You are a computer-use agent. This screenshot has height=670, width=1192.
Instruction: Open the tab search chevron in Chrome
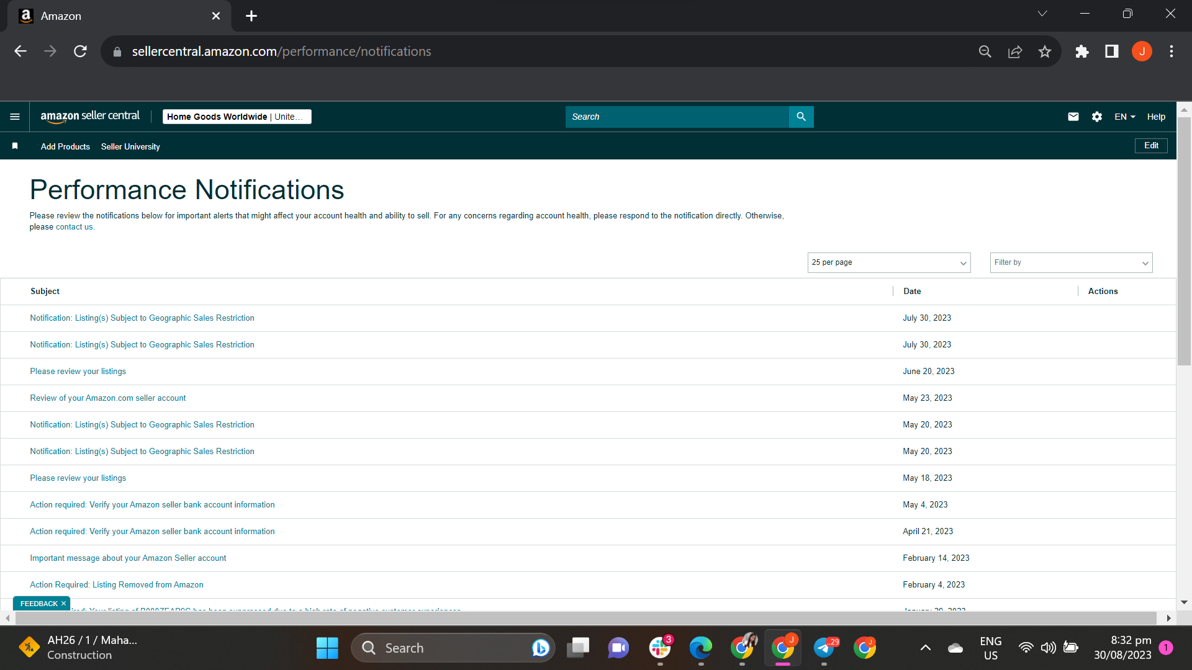1042,14
